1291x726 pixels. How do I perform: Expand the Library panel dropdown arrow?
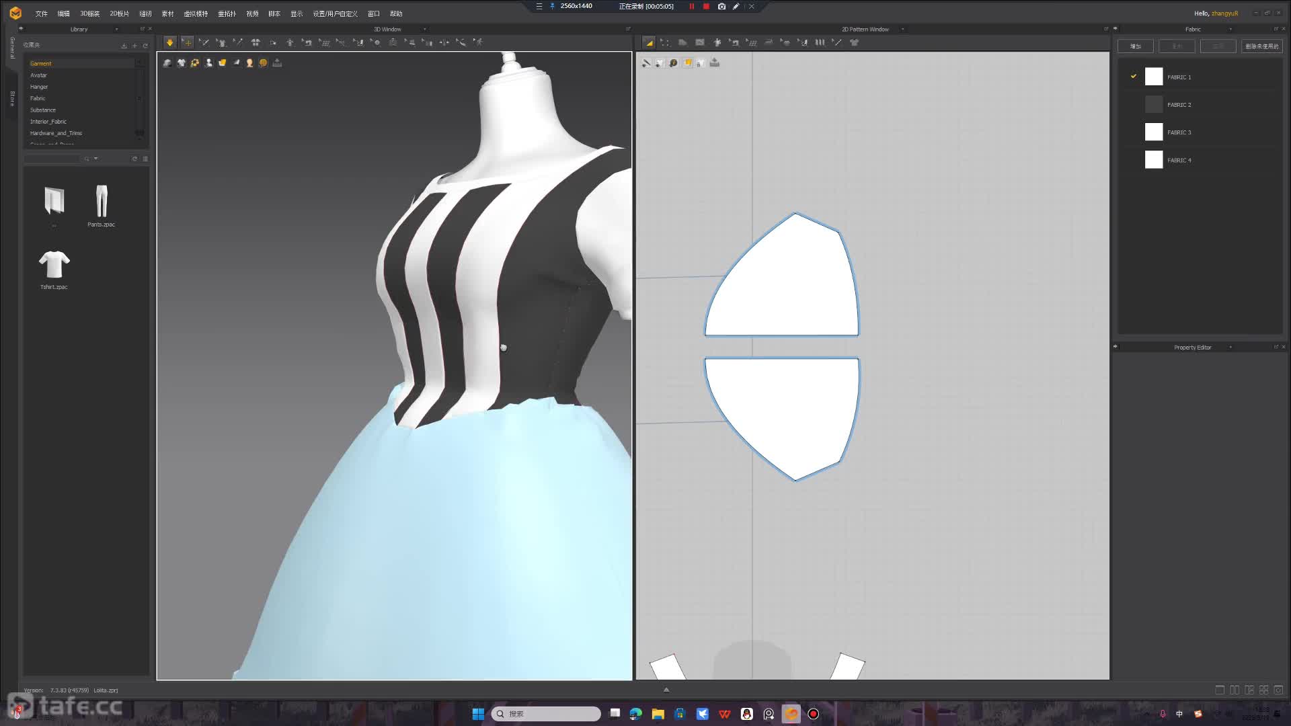coord(116,30)
